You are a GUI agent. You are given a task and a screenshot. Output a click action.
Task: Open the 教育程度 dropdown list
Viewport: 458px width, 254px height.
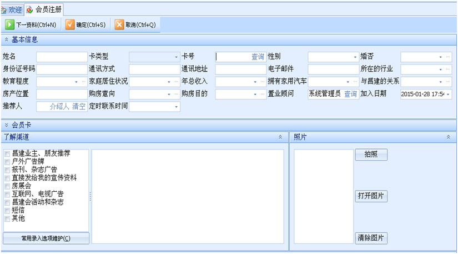click(76, 82)
